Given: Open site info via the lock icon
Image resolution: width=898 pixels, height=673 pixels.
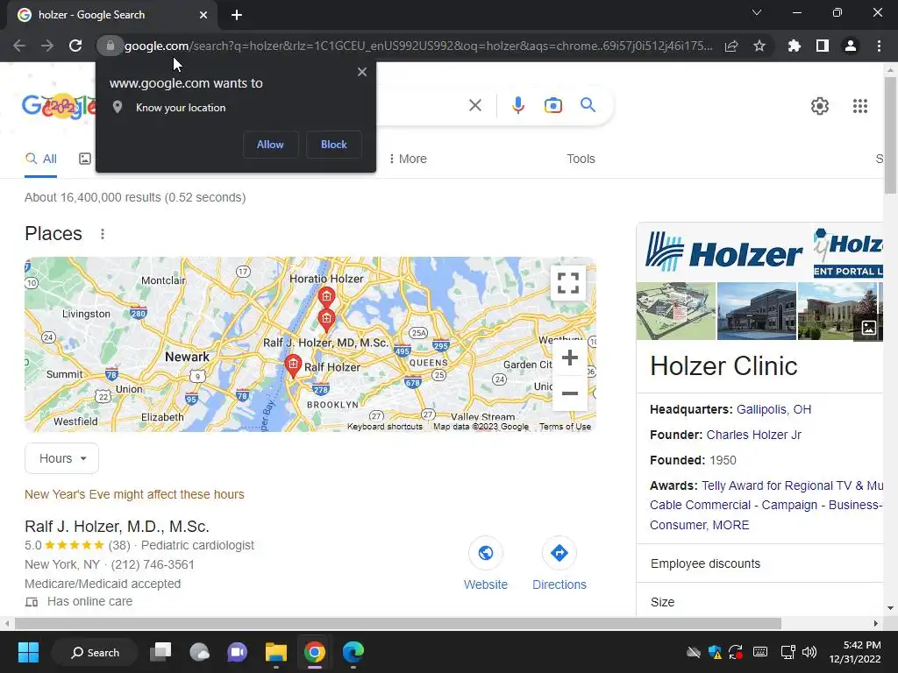Looking at the screenshot, I should click(110, 46).
